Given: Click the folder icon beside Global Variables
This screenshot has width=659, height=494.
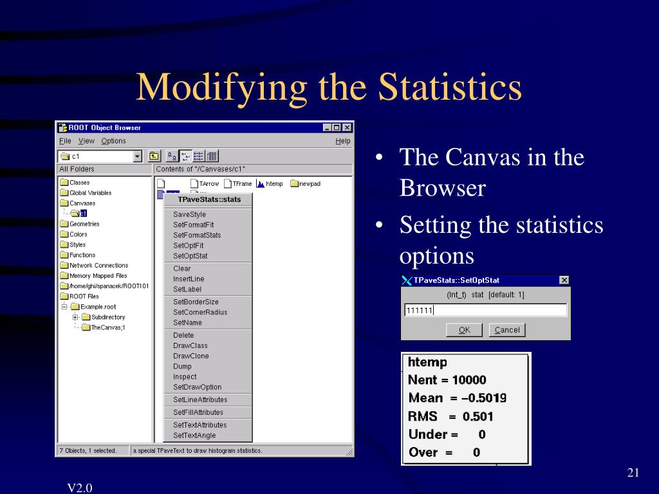Looking at the screenshot, I should tap(64, 193).
